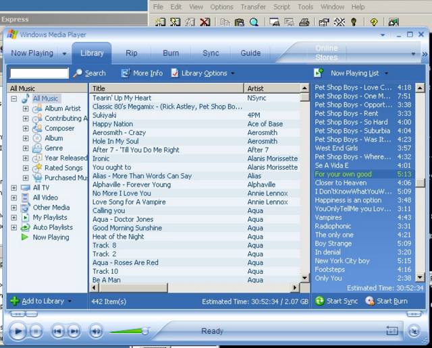
Task: Select the track 'Love Song for A Vampire'
Action: point(194,202)
